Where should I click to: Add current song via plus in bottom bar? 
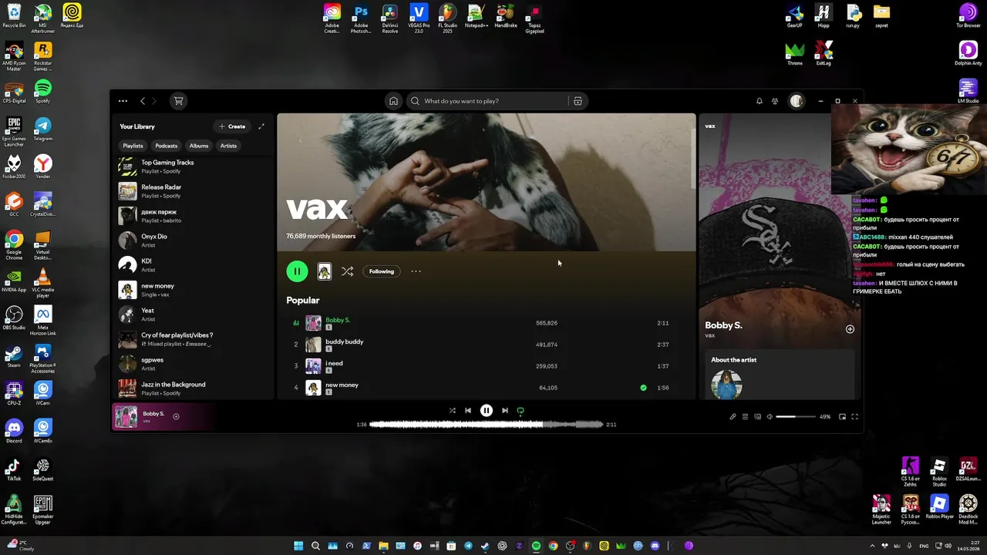point(176,417)
